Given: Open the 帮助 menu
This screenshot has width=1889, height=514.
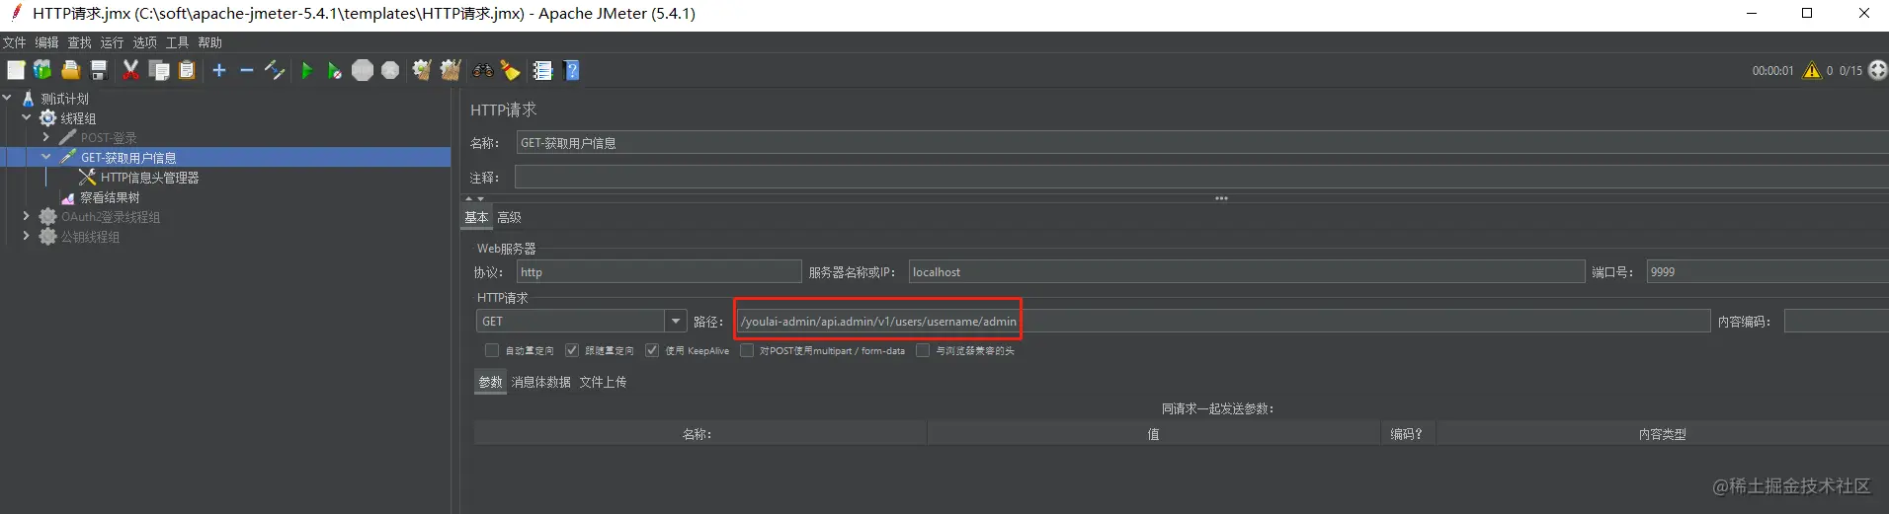Looking at the screenshot, I should pos(209,42).
